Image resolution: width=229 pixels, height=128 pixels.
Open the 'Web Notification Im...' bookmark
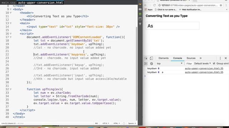pos(190,10)
